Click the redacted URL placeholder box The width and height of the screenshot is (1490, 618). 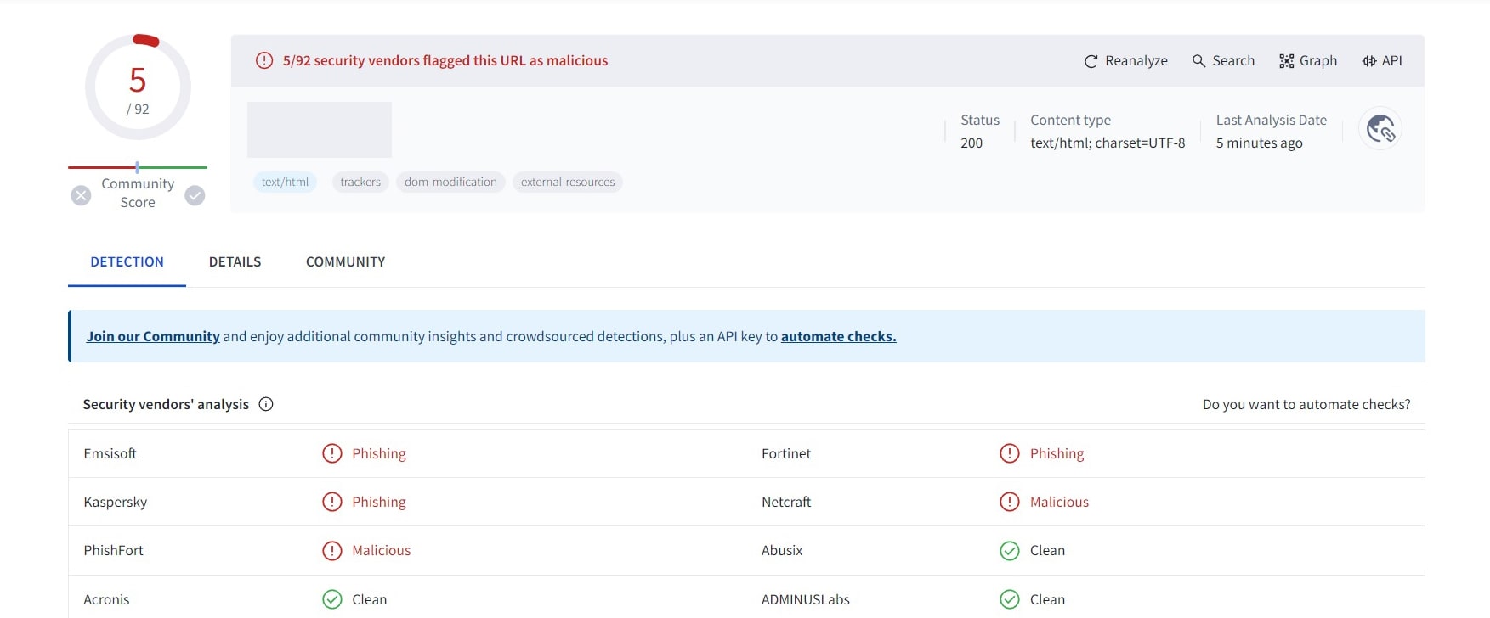click(320, 130)
